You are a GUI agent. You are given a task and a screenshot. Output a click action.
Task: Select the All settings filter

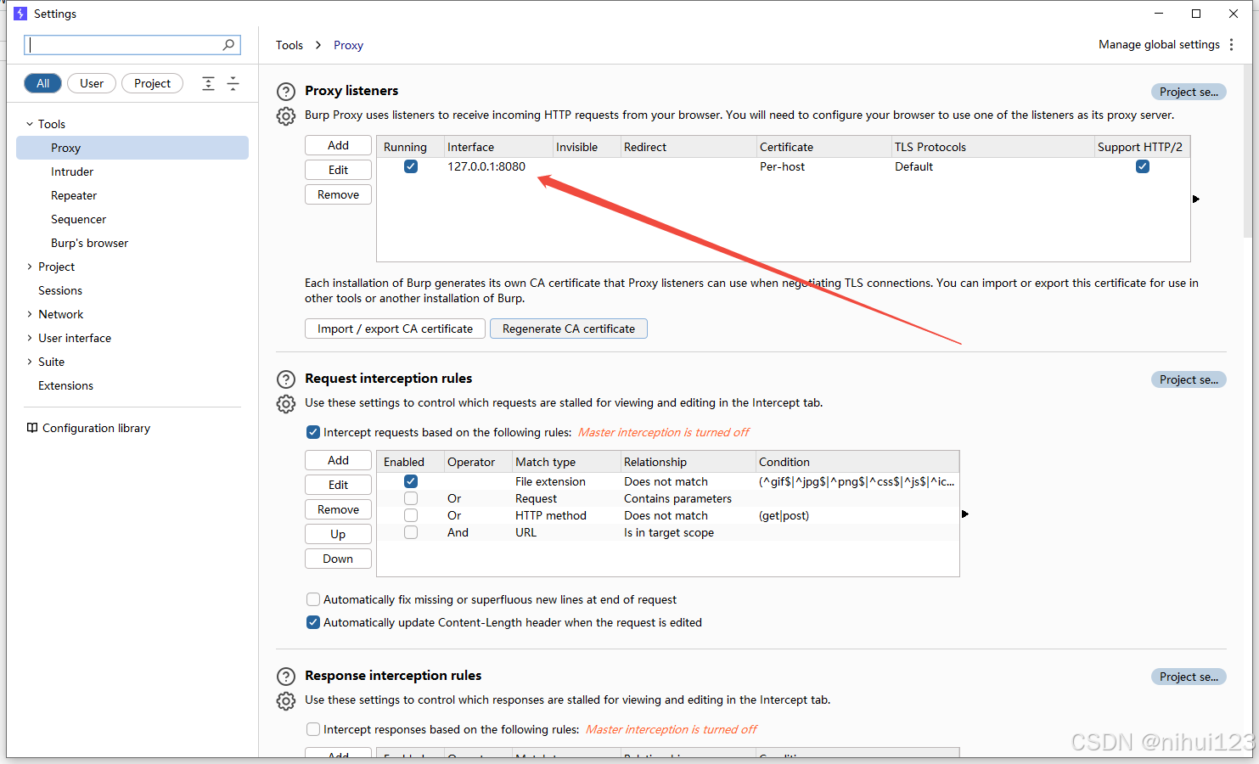click(43, 83)
